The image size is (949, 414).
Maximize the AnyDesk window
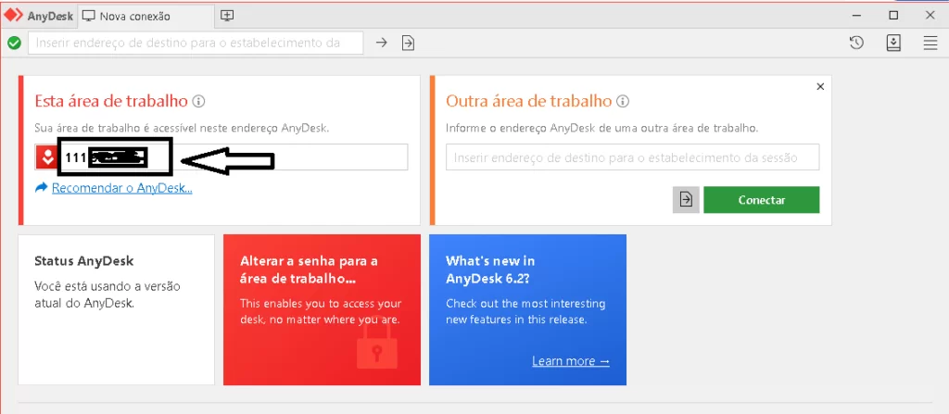[893, 16]
